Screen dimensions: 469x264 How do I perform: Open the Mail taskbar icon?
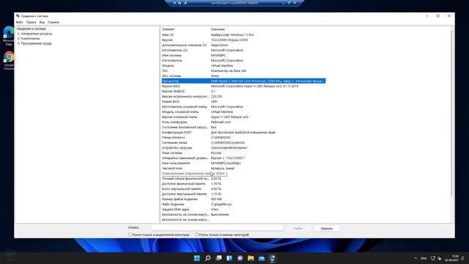pos(262,258)
